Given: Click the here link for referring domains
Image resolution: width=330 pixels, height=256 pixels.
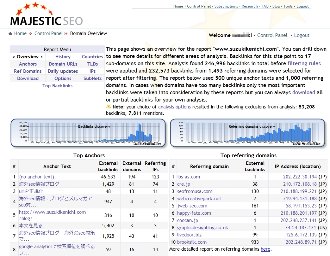Looking at the screenshot, I should click(265, 249).
